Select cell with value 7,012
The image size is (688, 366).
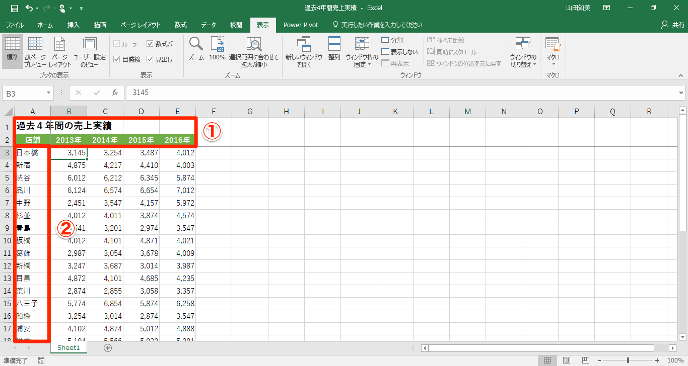click(177, 190)
